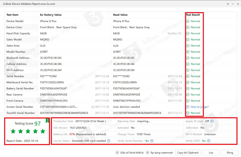The image size is (241, 157).
Task: Select the Screen Serial Number row label
Action: tap(20, 107)
